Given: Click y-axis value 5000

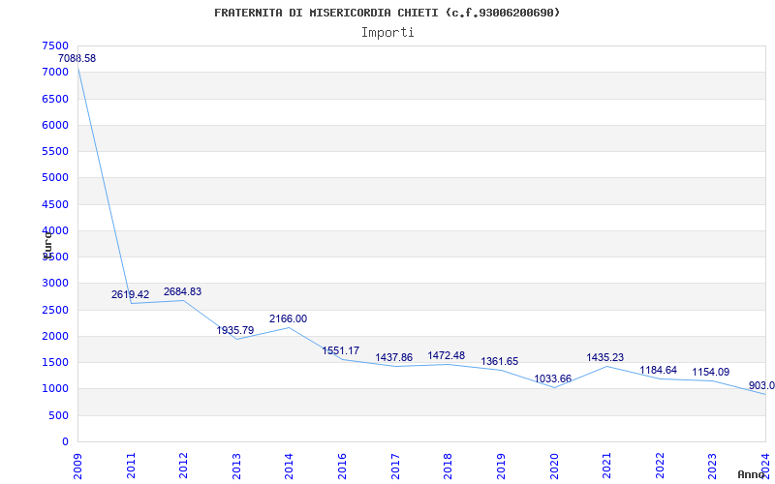Looking at the screenshot, I should [55, 178].
